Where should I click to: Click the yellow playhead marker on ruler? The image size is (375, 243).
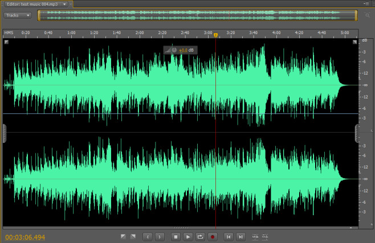coord(216,35)
